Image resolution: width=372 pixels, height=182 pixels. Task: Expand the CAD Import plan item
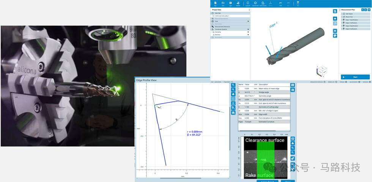[342, 14]
